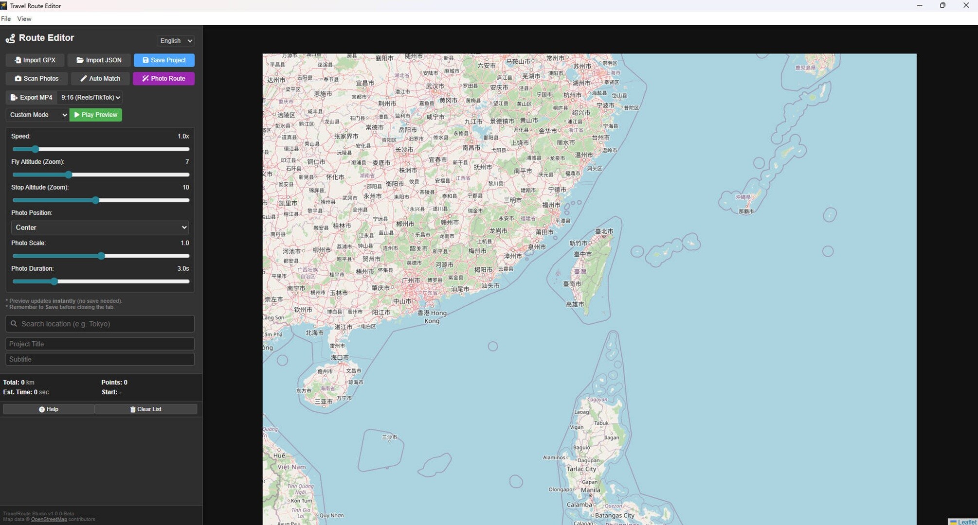Click into the Subtitle field
The image size is (978, 525).
click(x=100, y=359)
